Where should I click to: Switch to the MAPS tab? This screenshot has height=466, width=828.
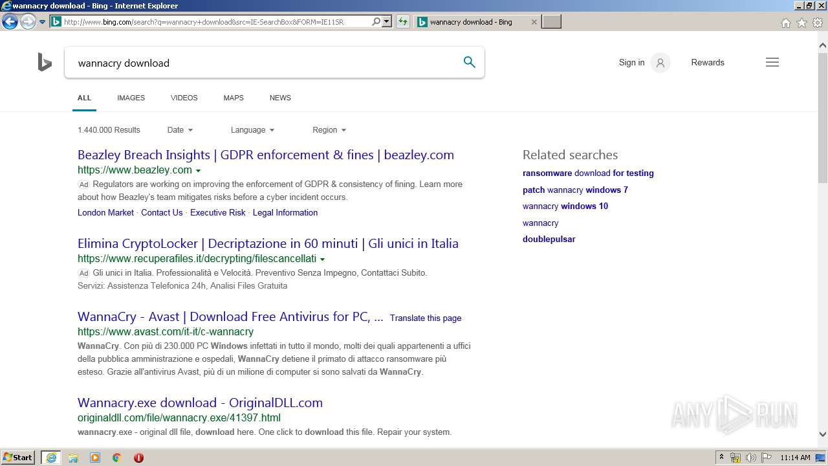pos(234,98)
